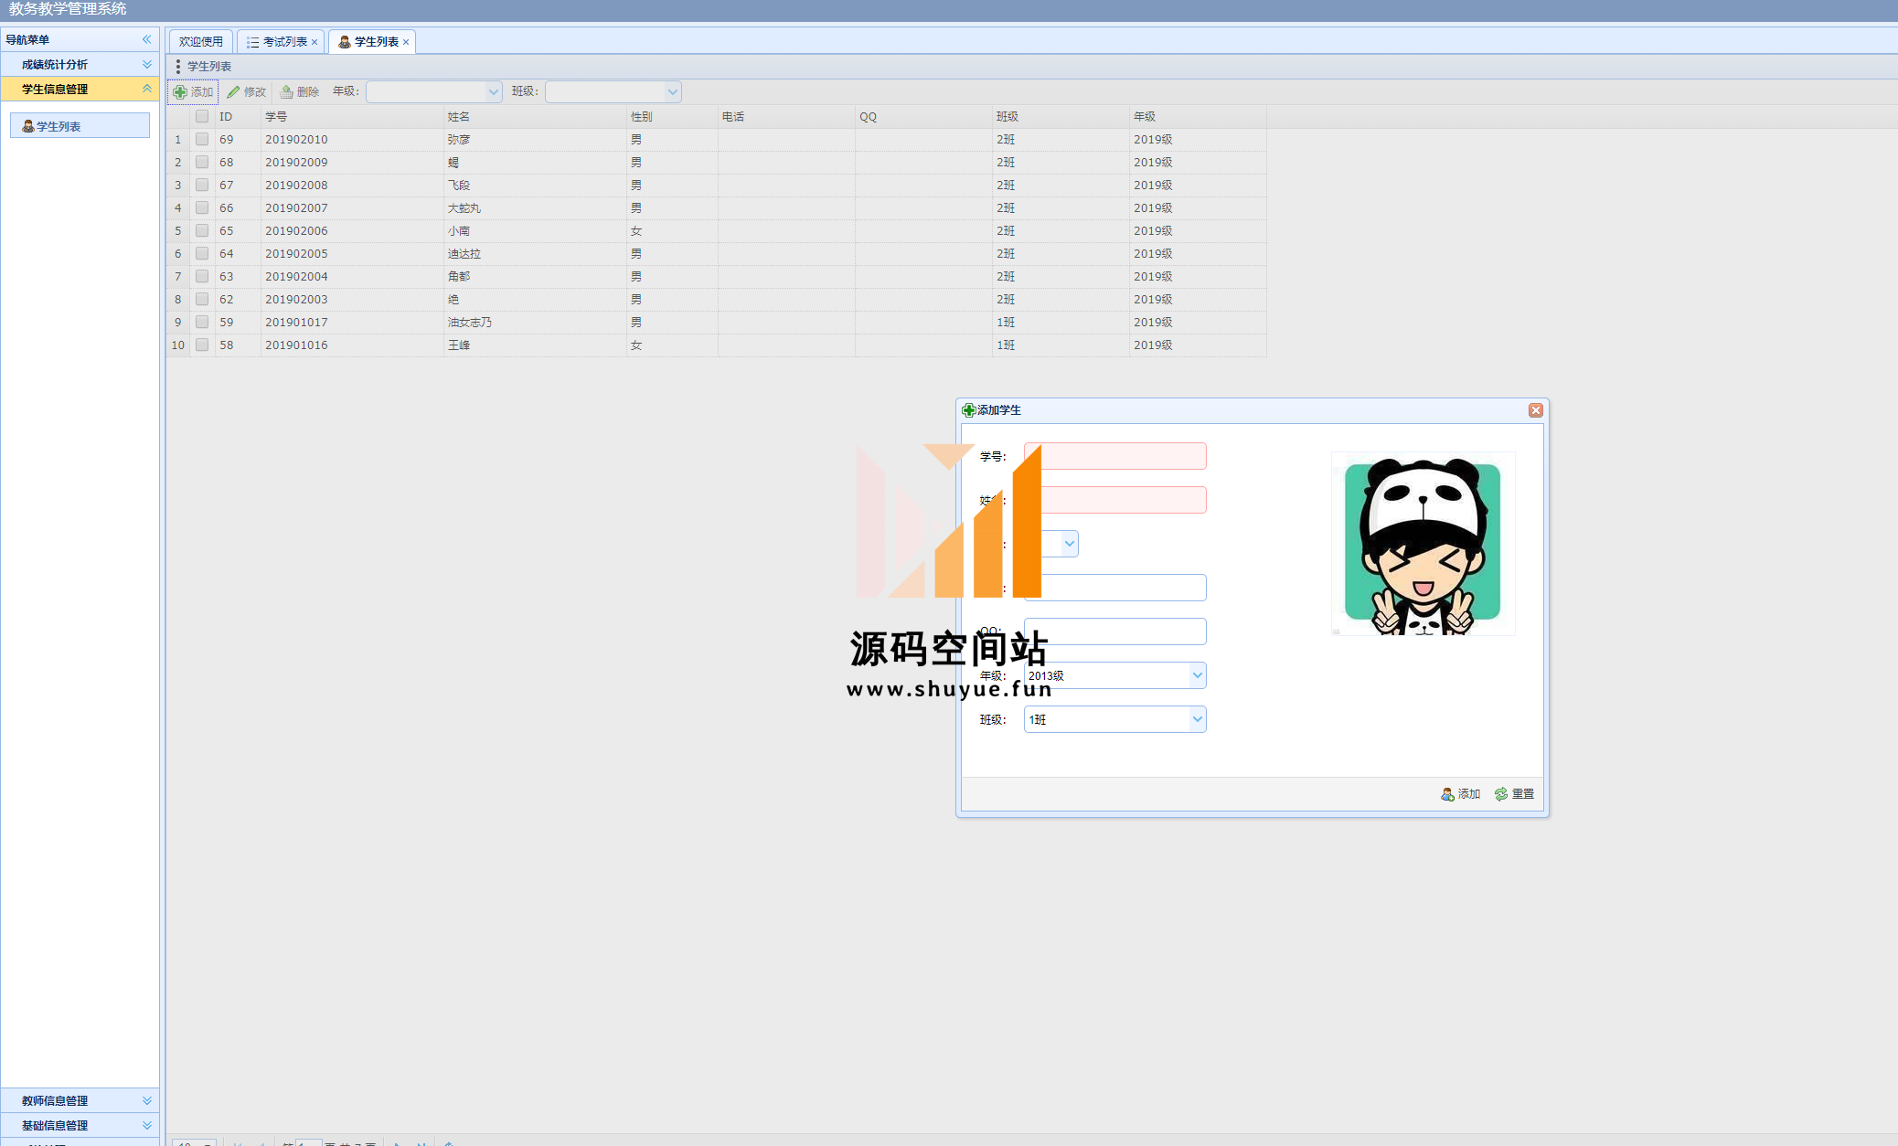Check the row with ID 65
Viewport: 1898px width, 1146px height.
pyautogui.click(x=202, y=231)
